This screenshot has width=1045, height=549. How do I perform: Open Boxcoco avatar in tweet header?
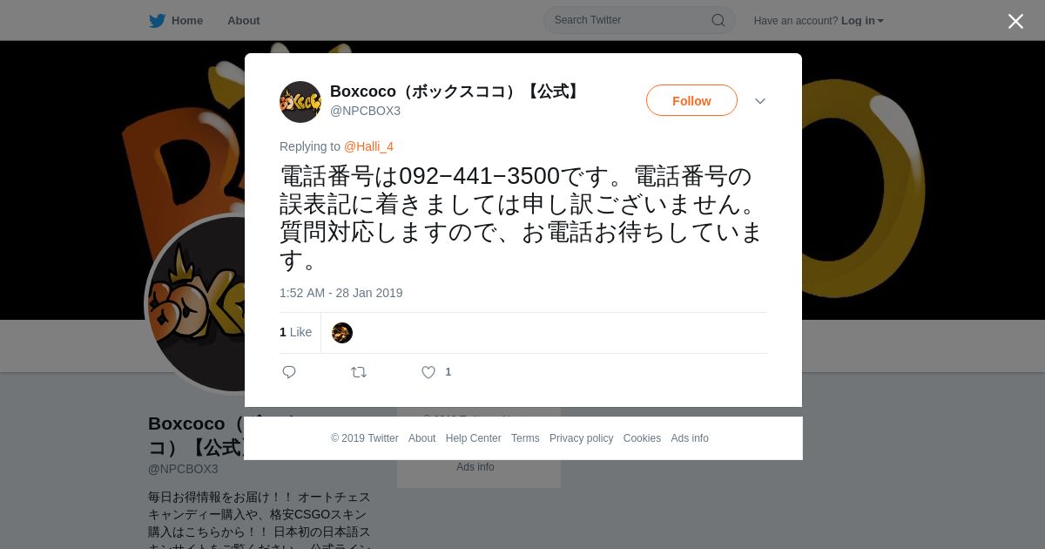pos(300,102)
